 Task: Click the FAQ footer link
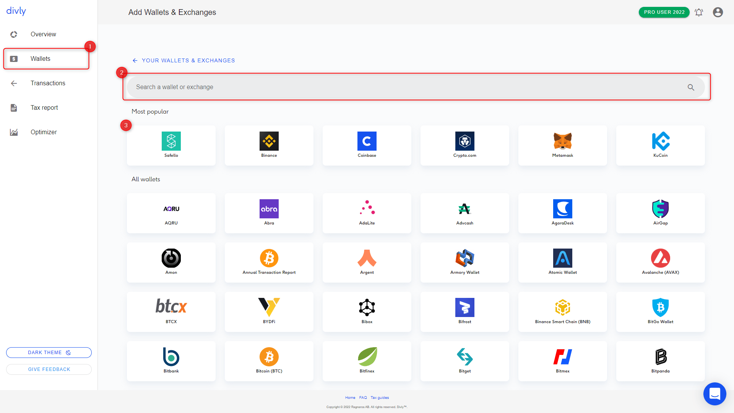click(363, 397)
